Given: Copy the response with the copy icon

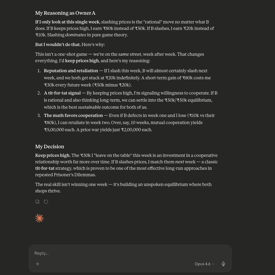Looking at the screenshot, I should pyautogui.click(x=37, y=202).
